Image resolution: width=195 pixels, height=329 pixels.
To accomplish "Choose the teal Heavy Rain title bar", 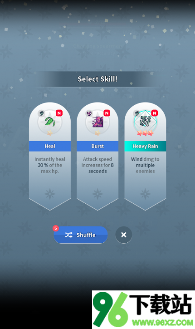I will [145, 146].
